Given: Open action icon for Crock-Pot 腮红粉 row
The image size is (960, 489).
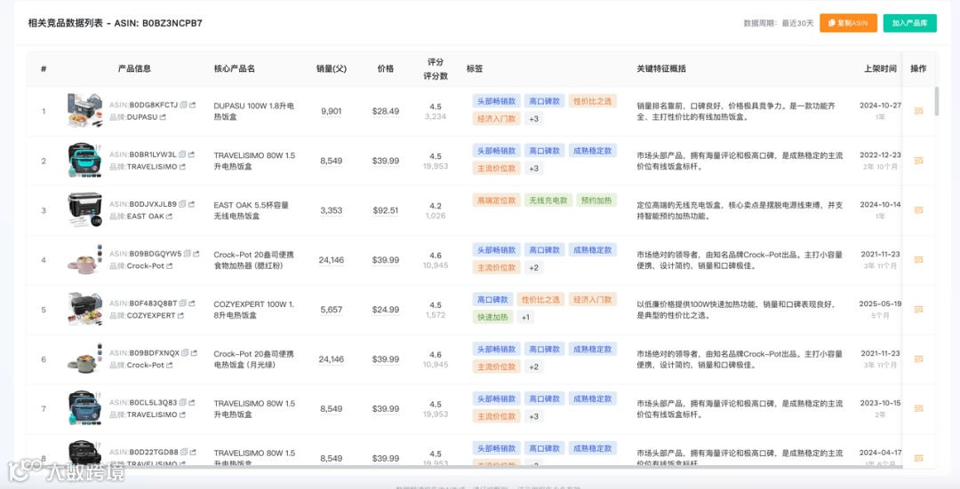Looking at the screenshot, I should tap(918, 260).
